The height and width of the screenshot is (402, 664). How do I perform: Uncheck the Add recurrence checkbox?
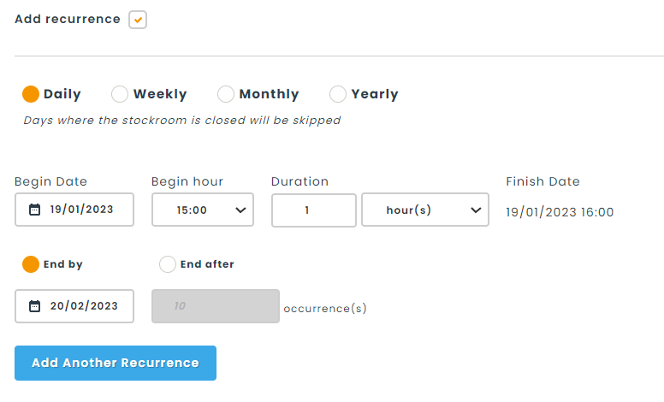[138, 20]
